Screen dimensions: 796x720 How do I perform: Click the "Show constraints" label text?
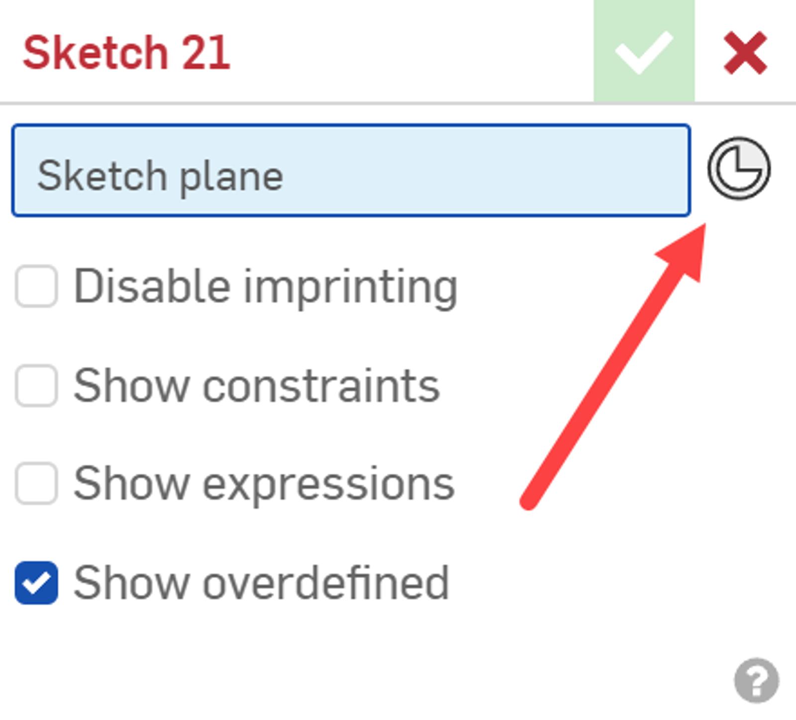pos(256,386)
